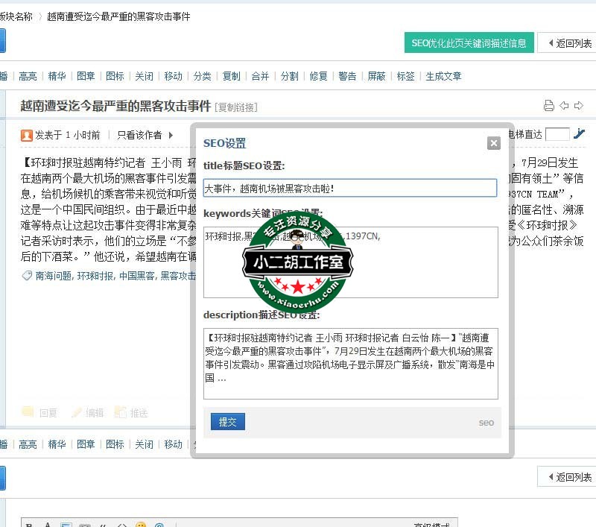Viewport: 596px width, 527px height.
Task: Close the SEO设置 dialog
Action: (x=493, y=143)
